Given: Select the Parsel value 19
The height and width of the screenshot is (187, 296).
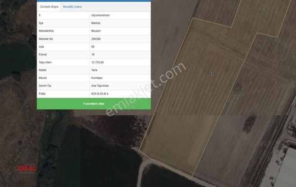Looking at the screenshot, I should click(x=93, y=55).
